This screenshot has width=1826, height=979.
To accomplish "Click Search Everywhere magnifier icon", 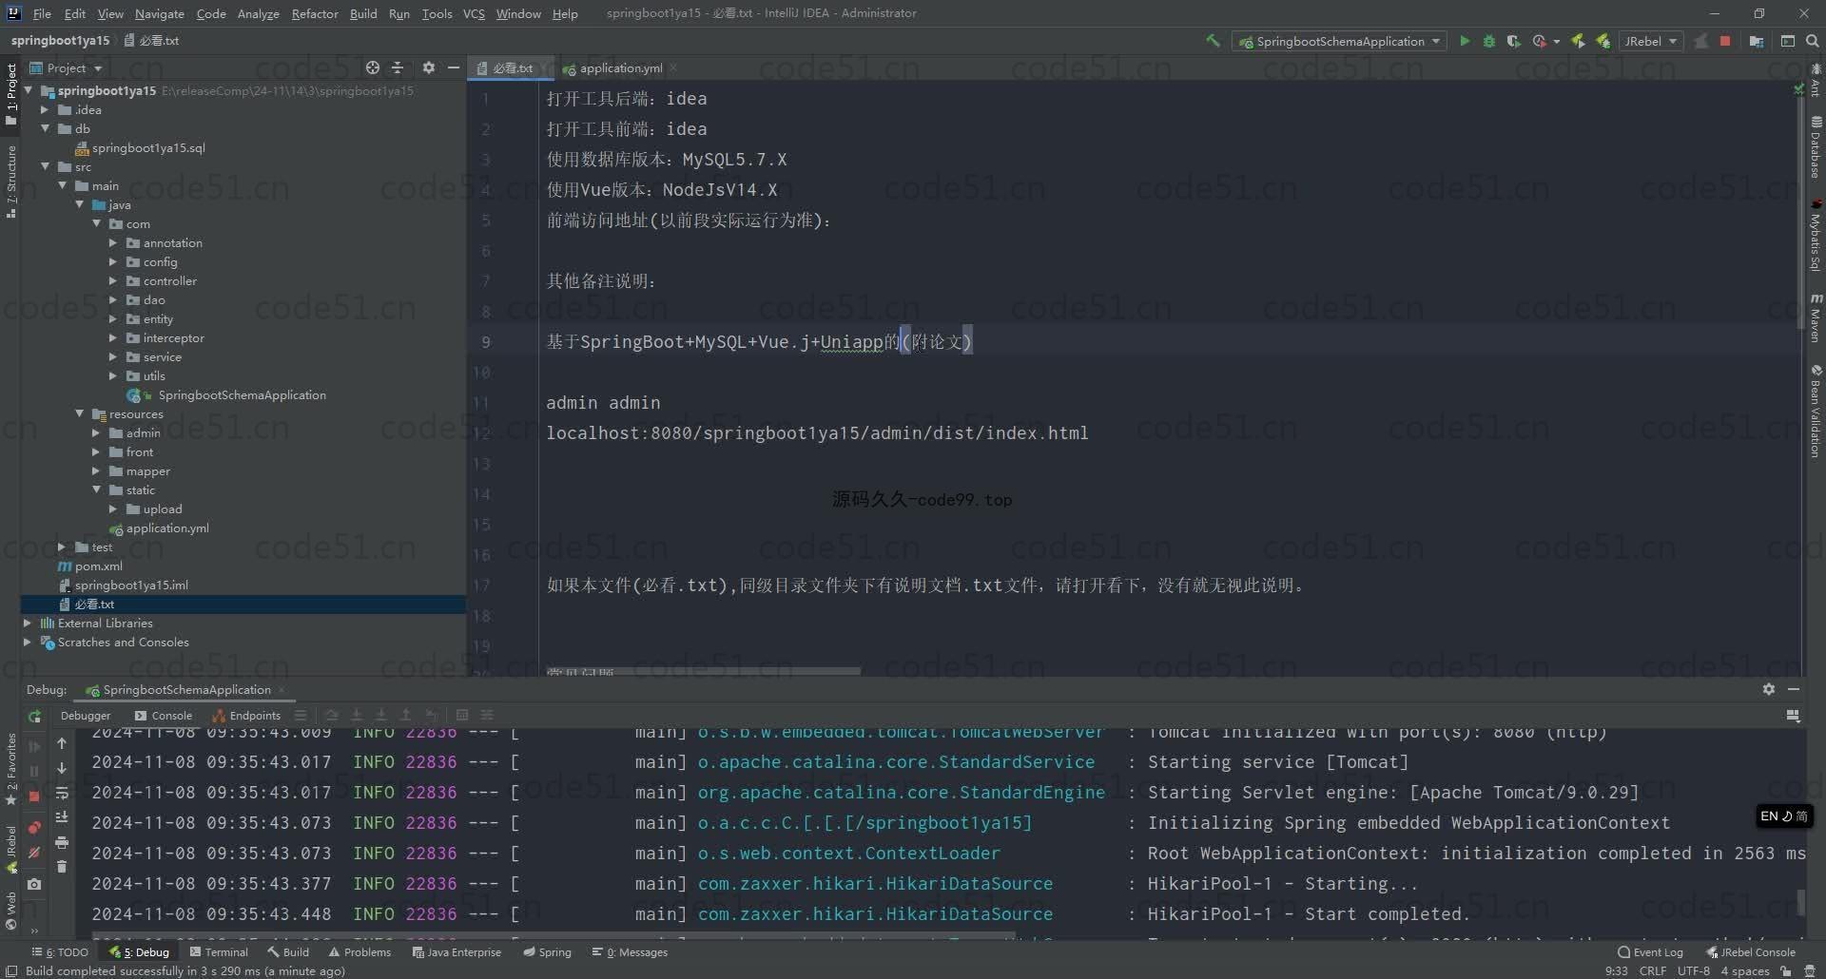I will tap(1812, 41).
